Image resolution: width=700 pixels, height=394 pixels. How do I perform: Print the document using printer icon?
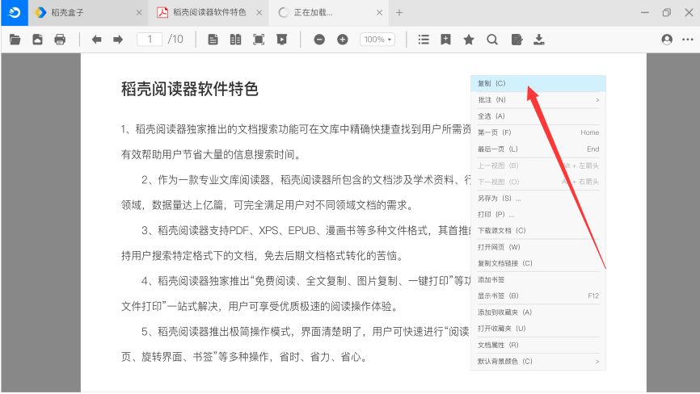tap(60, 40)
